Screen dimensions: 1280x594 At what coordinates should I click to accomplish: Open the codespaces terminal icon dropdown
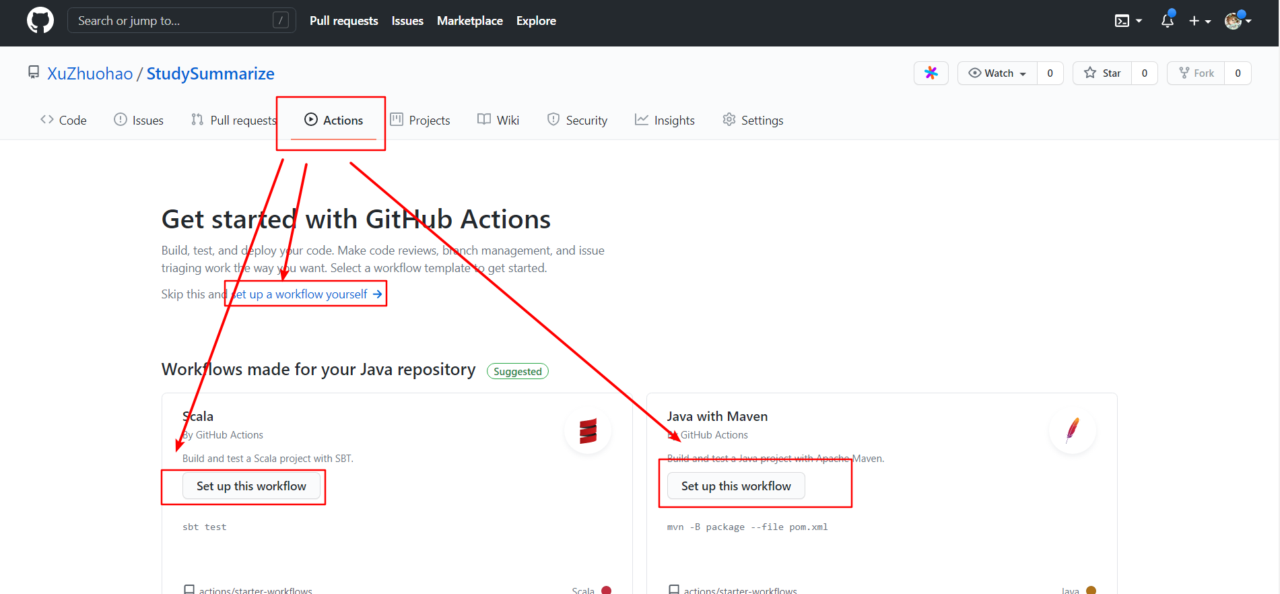pyautogui.click(x=1129, y=21)
